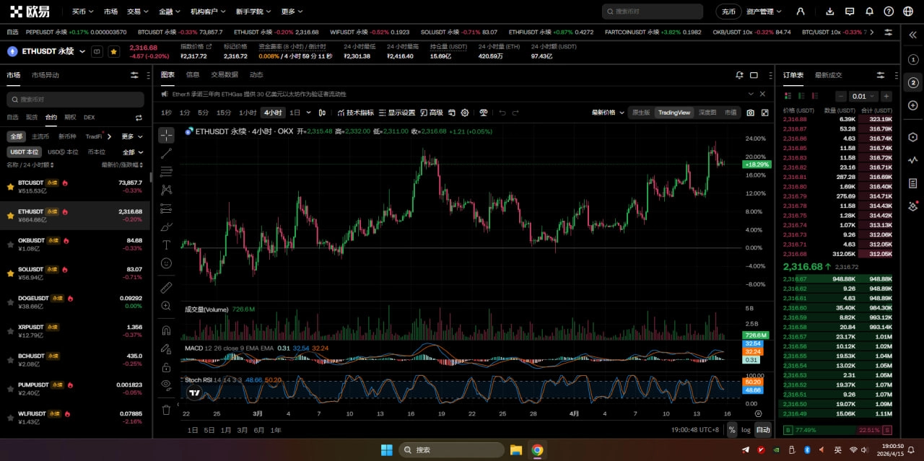Select the trend line drawing tool
This screenshot has width=924, height=461.
166,153
